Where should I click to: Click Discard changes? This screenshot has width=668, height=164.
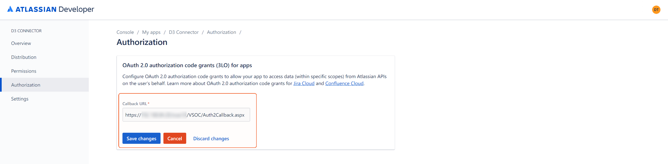211,139
